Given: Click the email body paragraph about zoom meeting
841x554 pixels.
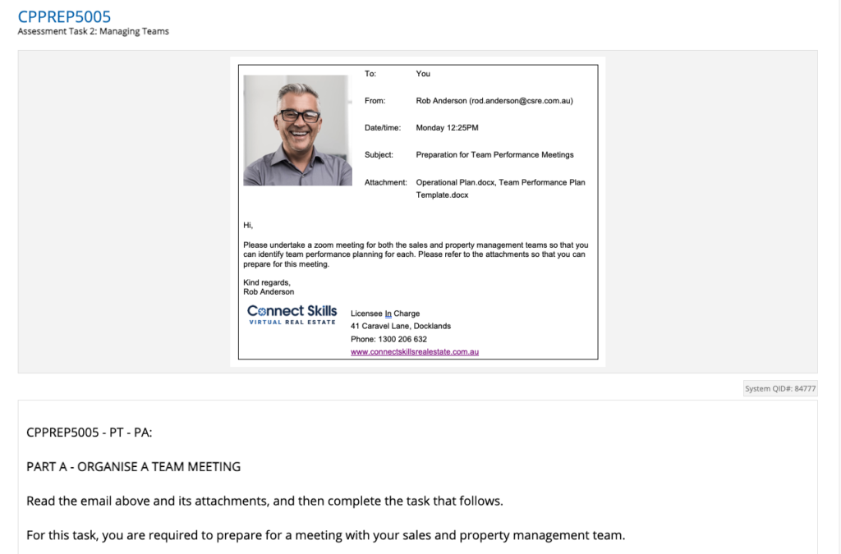Looking at the screenshot, I should 416,254.
